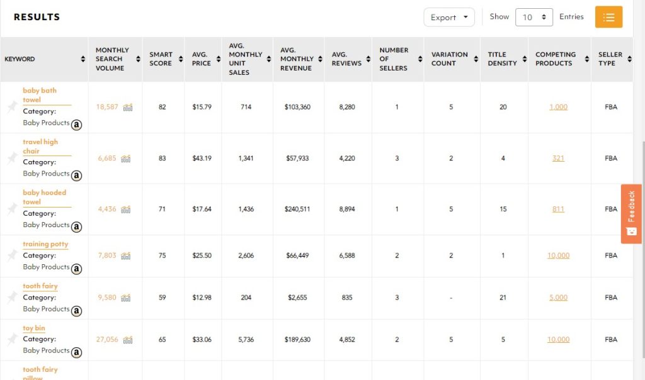Open search trend chart for toy bin

128,340
